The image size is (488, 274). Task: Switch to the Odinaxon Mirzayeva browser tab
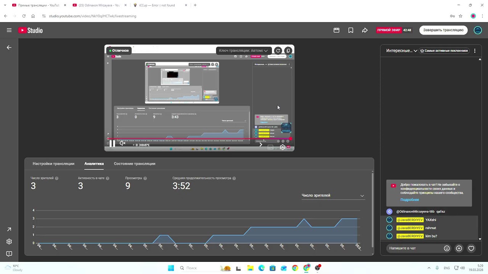click(99, 5)
